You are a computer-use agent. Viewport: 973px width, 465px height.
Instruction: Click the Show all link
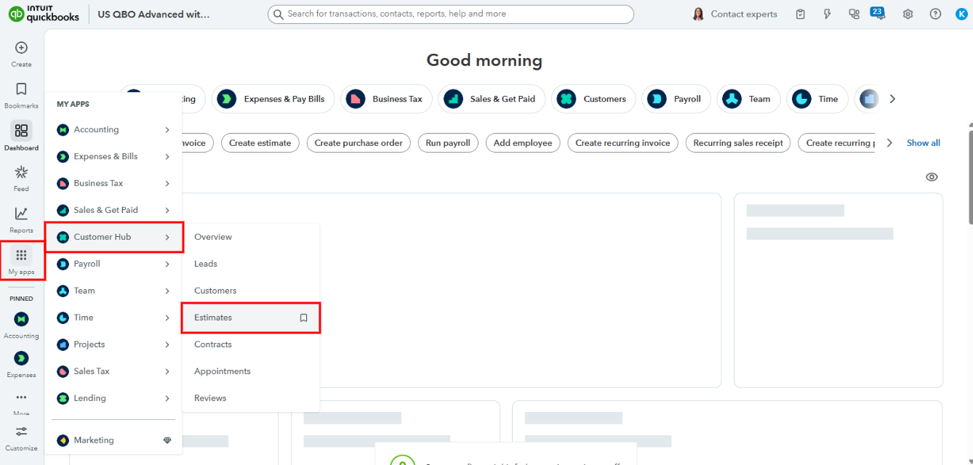pos(923,143)
